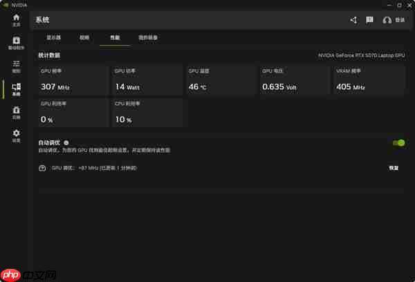Viewport: 415px width, 282px height.
Task: Open the Home (主页) sidebar icon
Action: (16, 19)
